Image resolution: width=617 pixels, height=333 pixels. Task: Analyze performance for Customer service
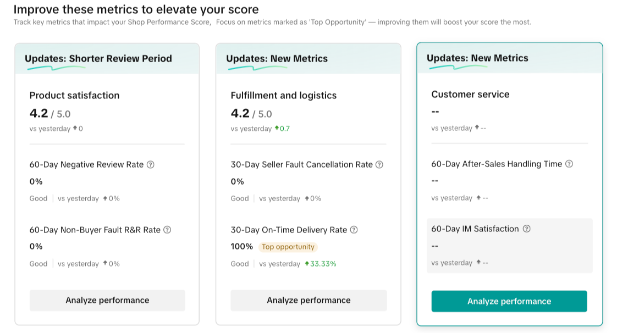point(509,301)
